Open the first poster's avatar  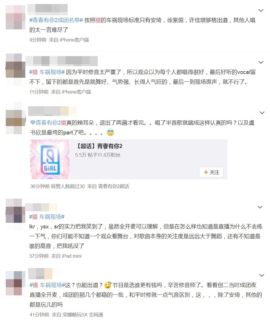click(16, 17)
